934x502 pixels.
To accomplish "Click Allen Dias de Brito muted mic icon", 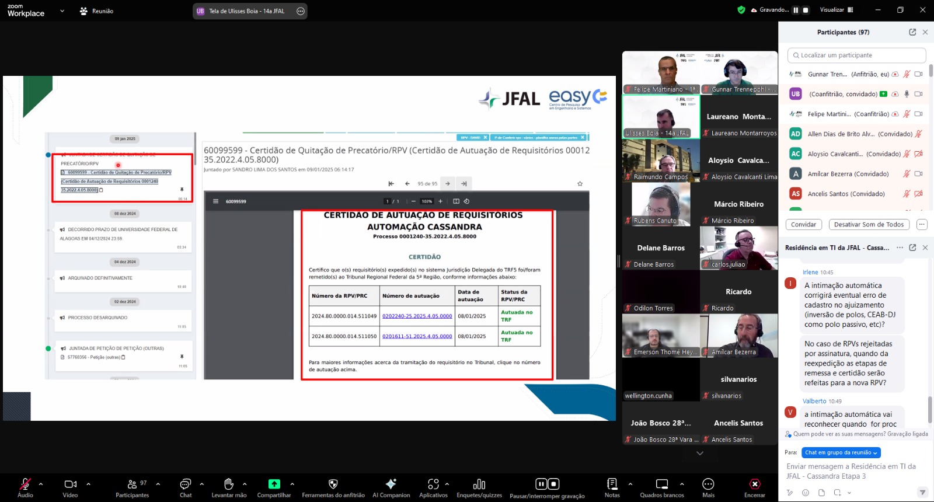I will pyautogui.click(x=918, y=134).
